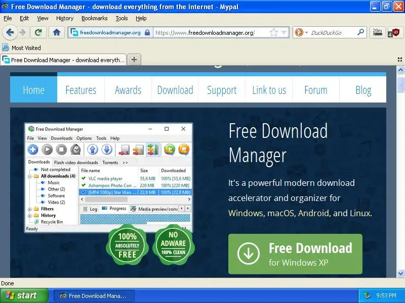Bookmark this page with the star icon

(273, 32)
